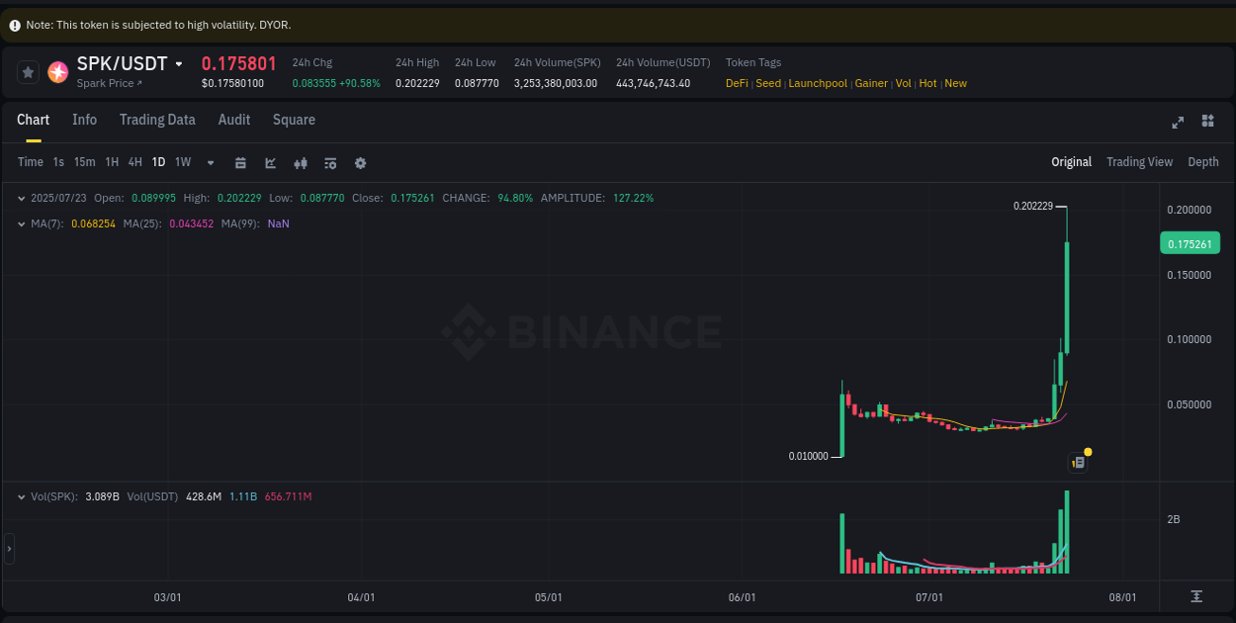Open chart settings via the gear icon
The width and height of the screenshot is (1236, 623).
pos(360,162)
